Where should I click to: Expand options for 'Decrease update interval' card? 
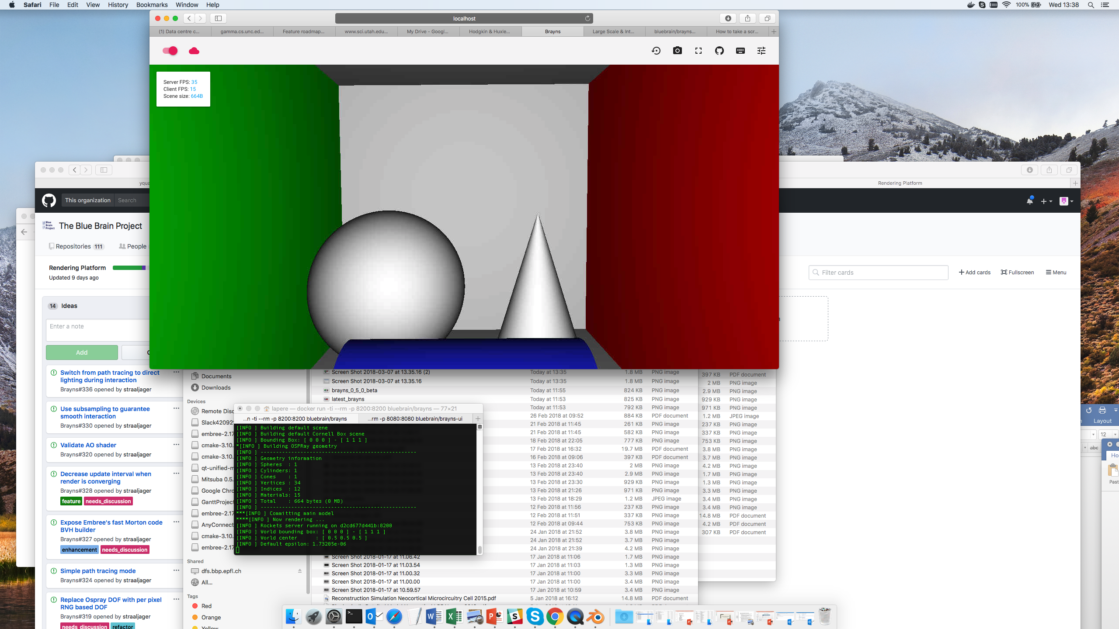tap(176, 473)
